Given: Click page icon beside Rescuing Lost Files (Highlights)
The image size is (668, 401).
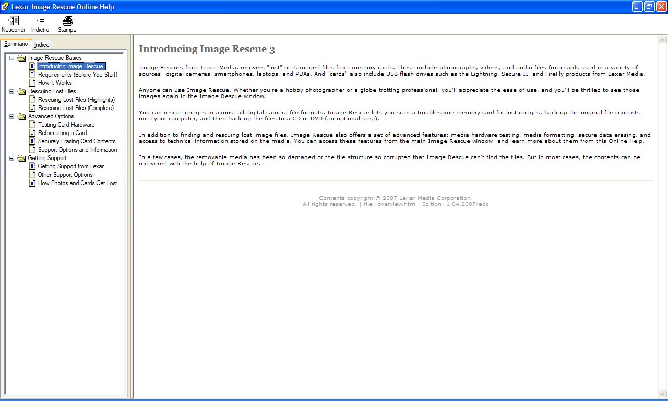Looking at the screenshot, I should pyautogui.click(x=32, y=100).
